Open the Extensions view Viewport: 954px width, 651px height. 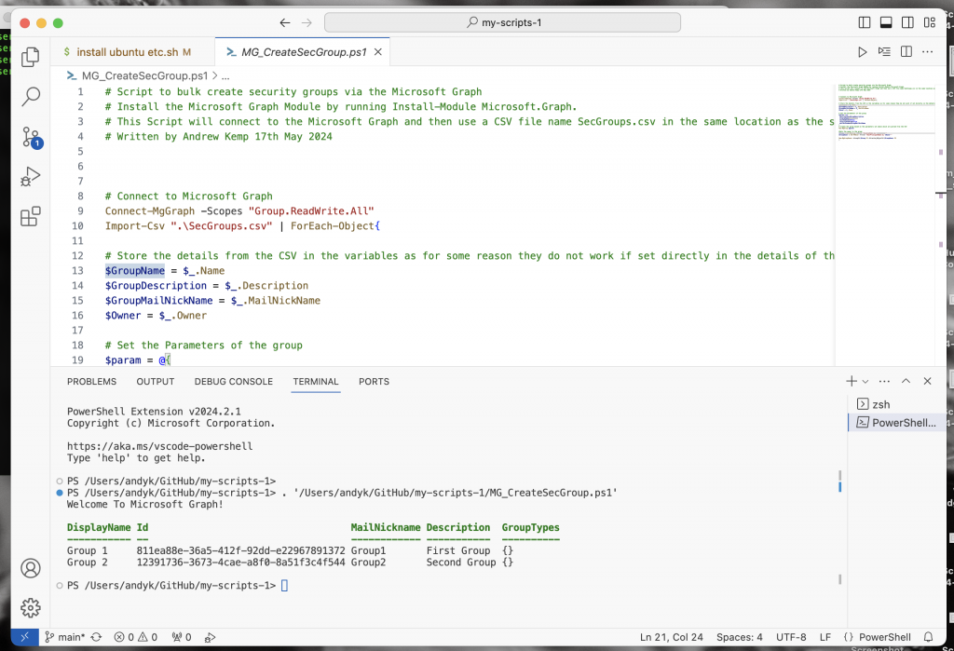click(x=31, y=216)
